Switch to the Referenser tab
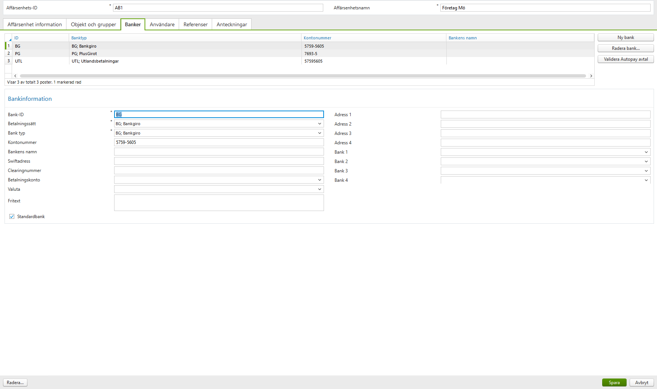This screenshot has width=657, height=389. (x=195, y=24)
